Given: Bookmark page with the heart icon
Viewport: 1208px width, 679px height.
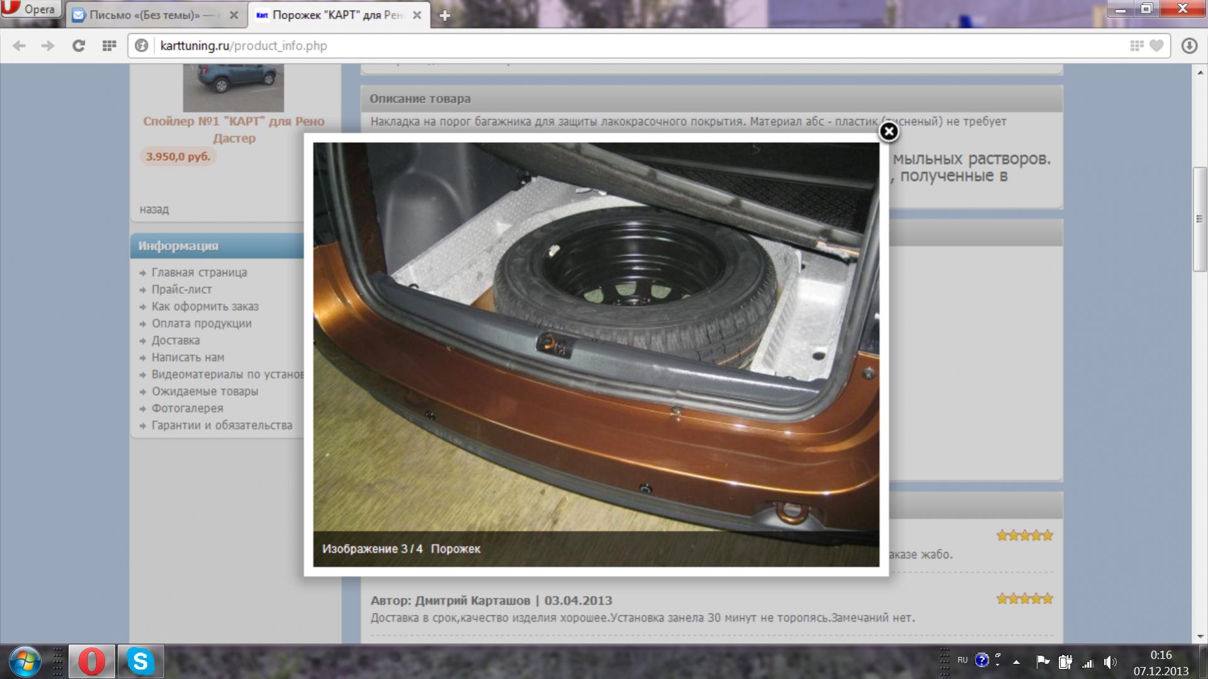Looking at the screenshot, I should tap(1156, 46).
